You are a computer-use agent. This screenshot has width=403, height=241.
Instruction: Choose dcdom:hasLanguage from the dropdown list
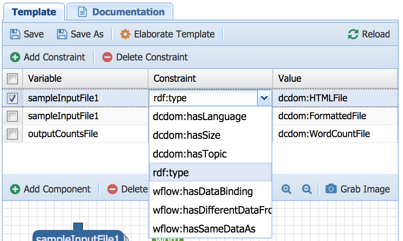tap(199, 117)
